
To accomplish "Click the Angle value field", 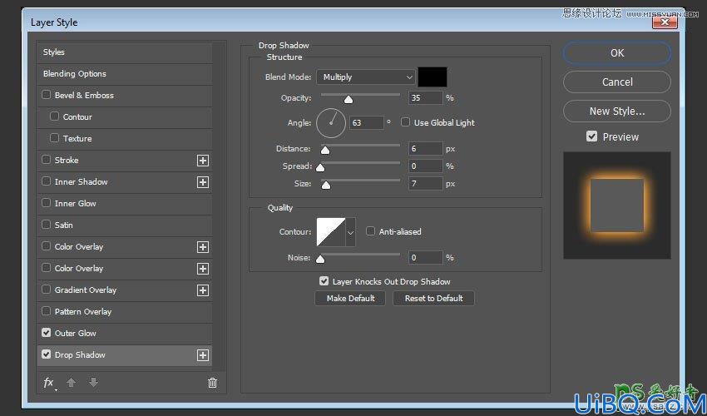I will pyautogui.click(x=367, y=123).
